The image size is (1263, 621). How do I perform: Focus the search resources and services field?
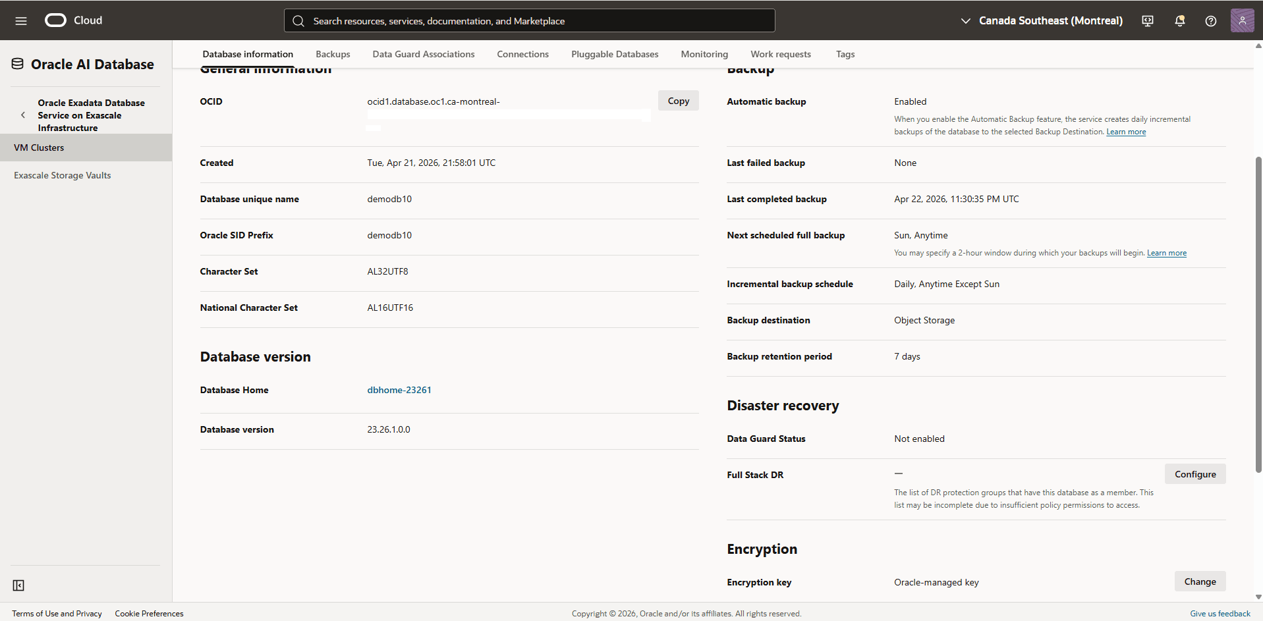(x=529, y=20)
